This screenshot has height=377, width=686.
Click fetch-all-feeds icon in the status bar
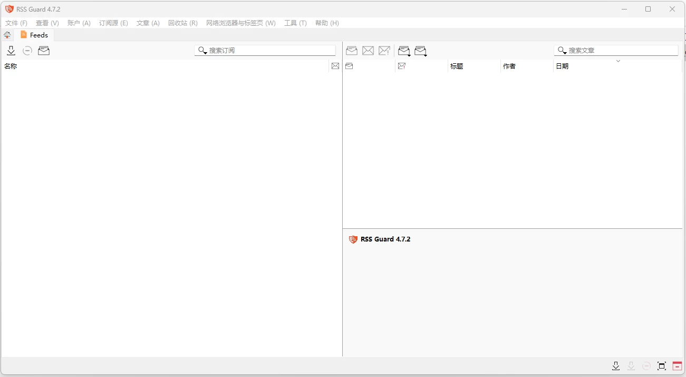click(616, 365)
